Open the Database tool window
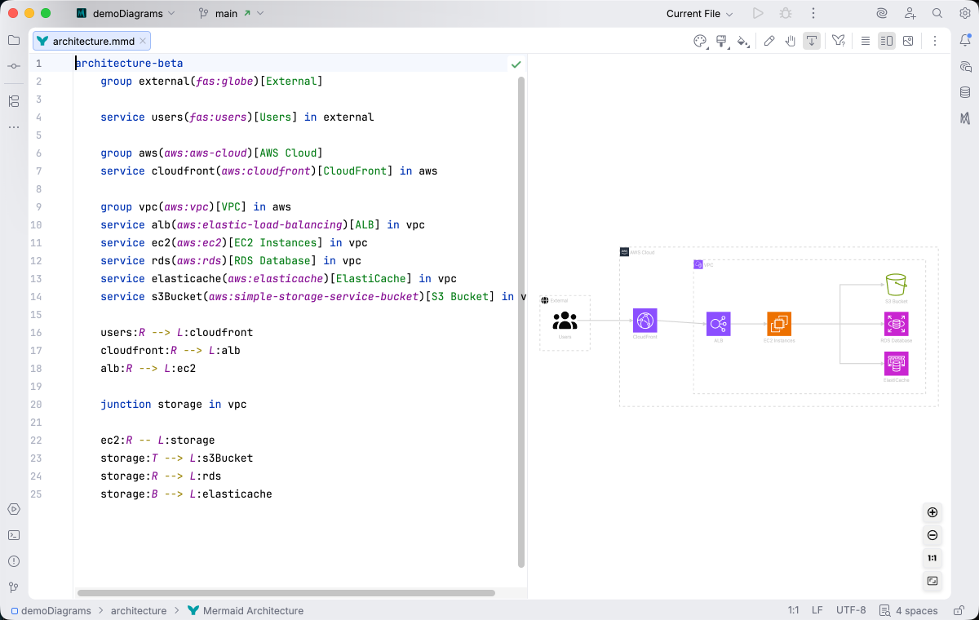This screenshot has width=979, height=620. pos(965,92)
